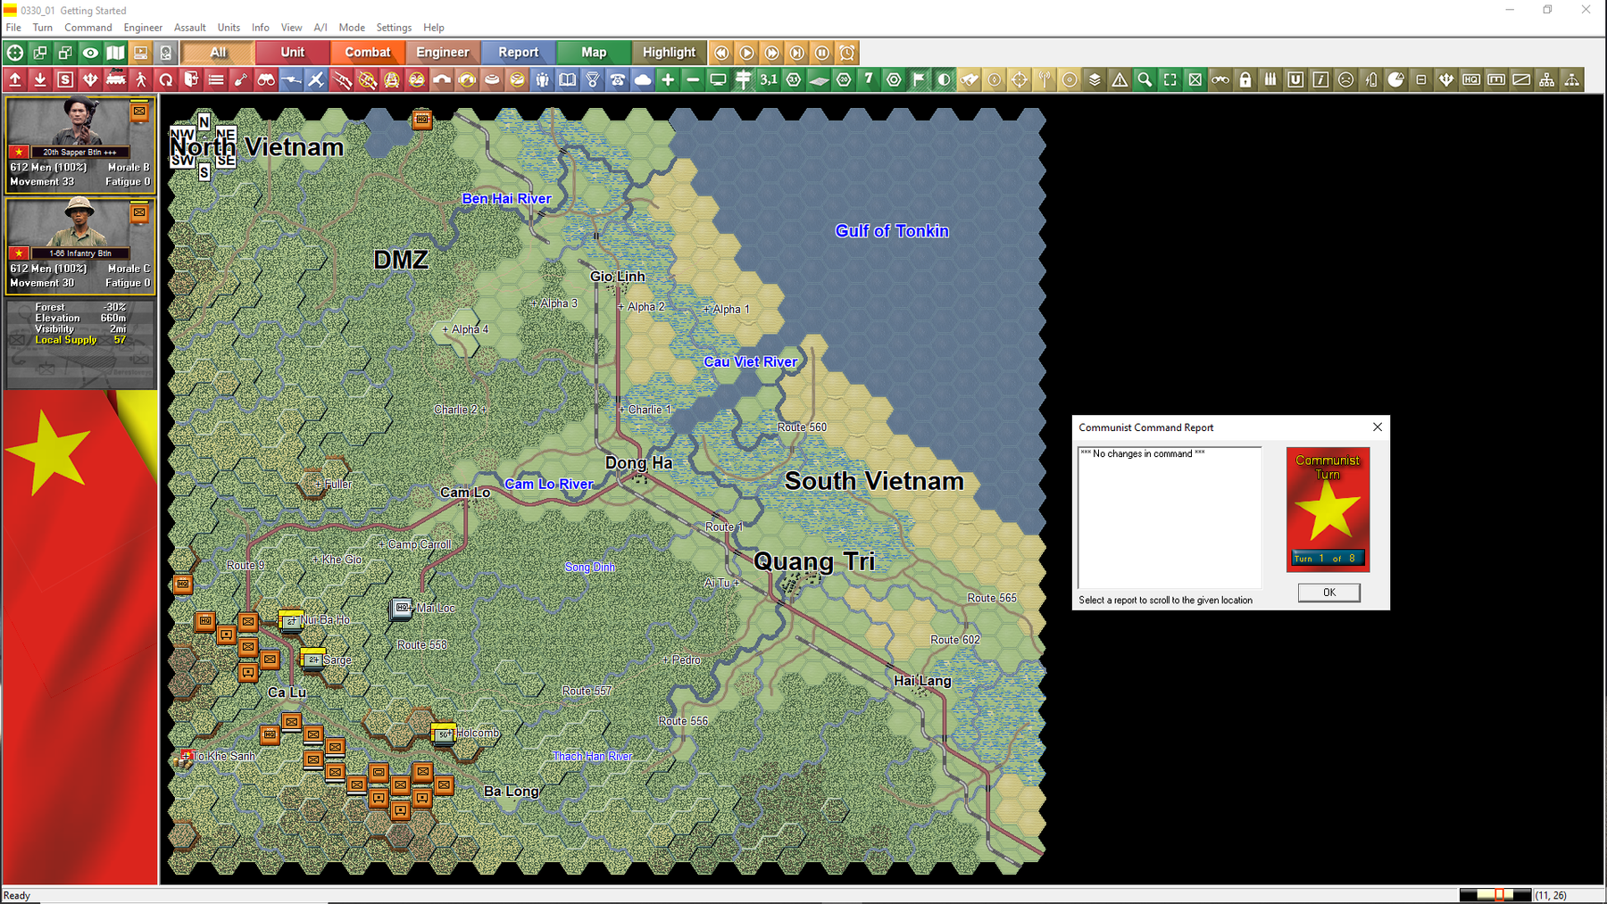
Task: Select the 1-66 Infantry Btn unit card
Action: (80, 245)
